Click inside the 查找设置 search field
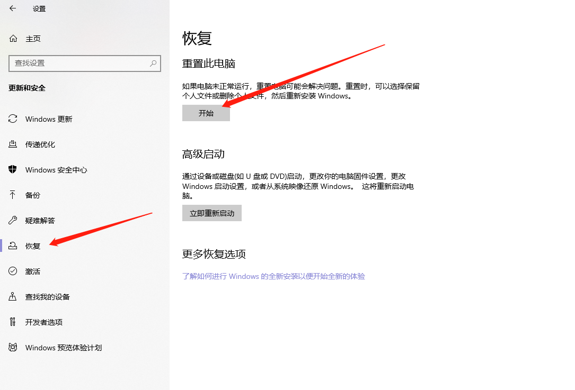This screenshot has height=390, width=575. tap(79, 63)
